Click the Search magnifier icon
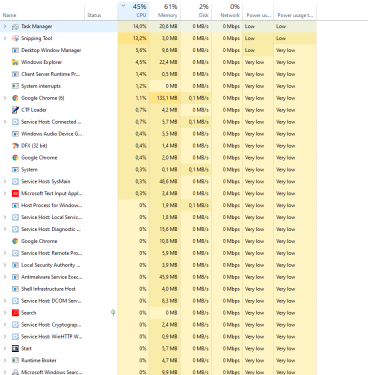The height and width of the screenshot is (375, 368). coord(15,313)
